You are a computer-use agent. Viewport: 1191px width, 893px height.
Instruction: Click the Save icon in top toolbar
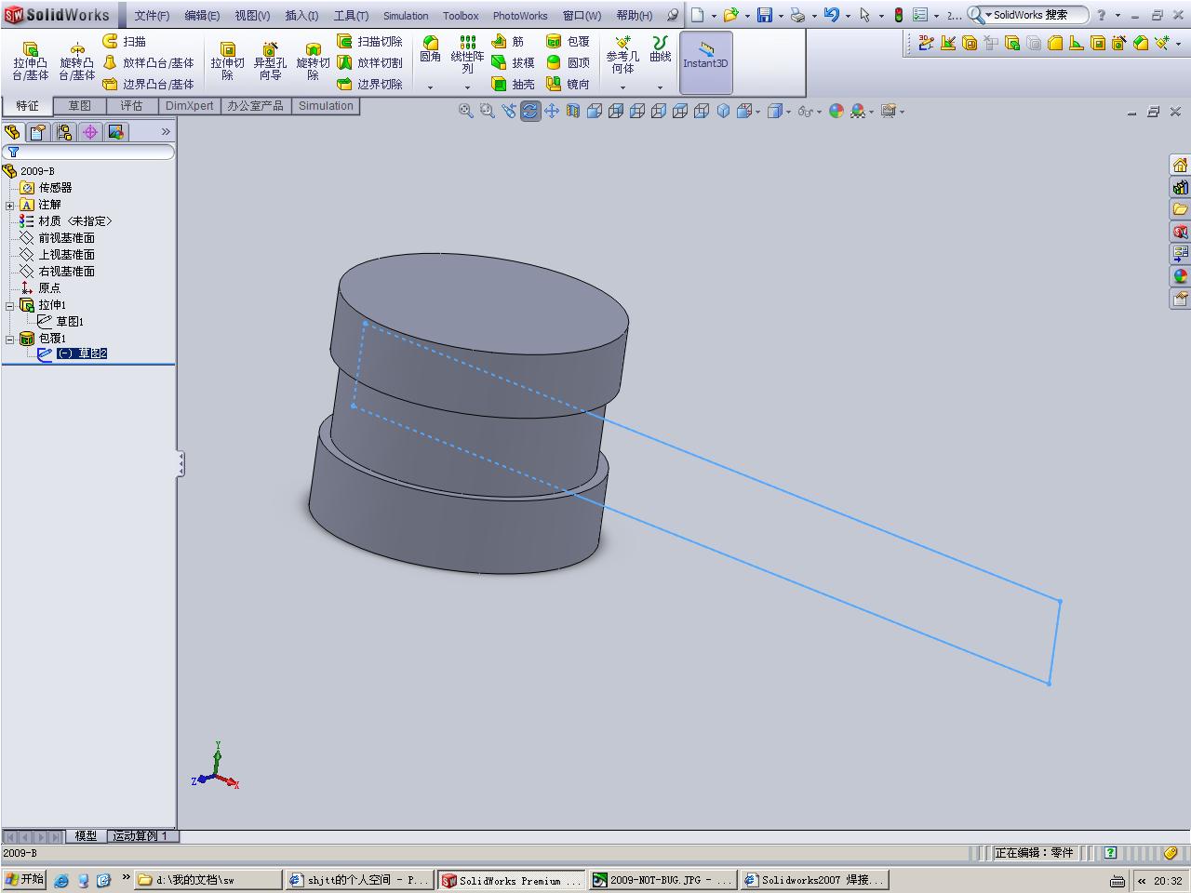764,15
